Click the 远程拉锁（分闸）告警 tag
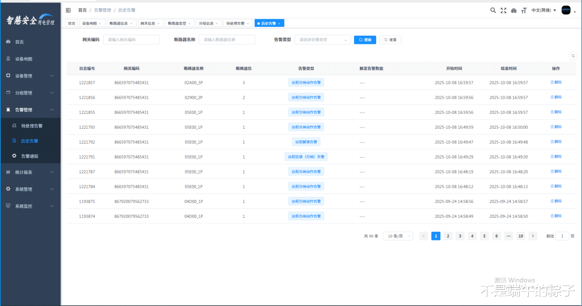Screen dimensions: 582x306 (x=306, y=157)
